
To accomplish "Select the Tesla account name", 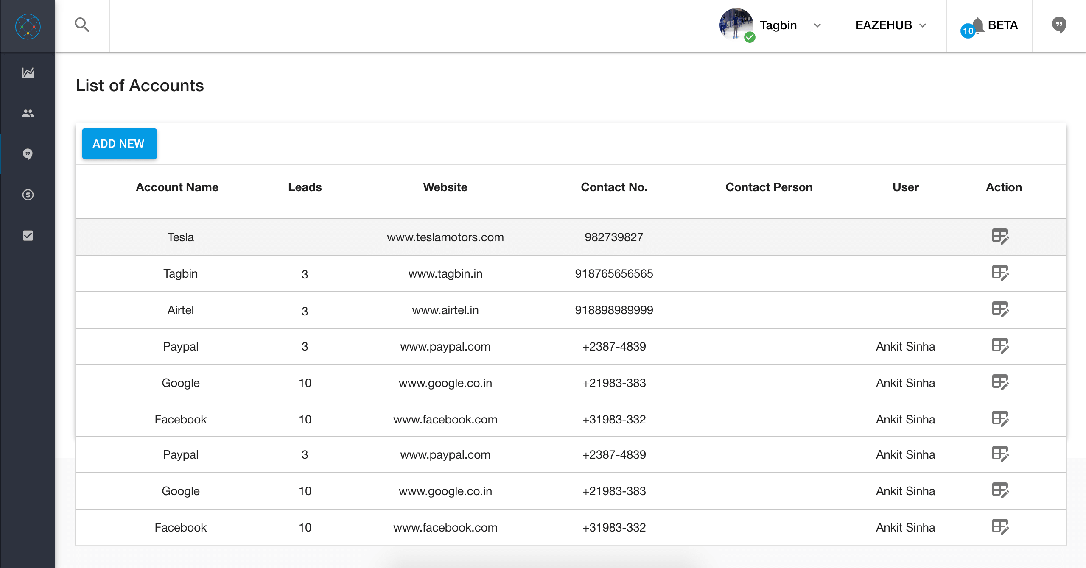I will (180, 237).
